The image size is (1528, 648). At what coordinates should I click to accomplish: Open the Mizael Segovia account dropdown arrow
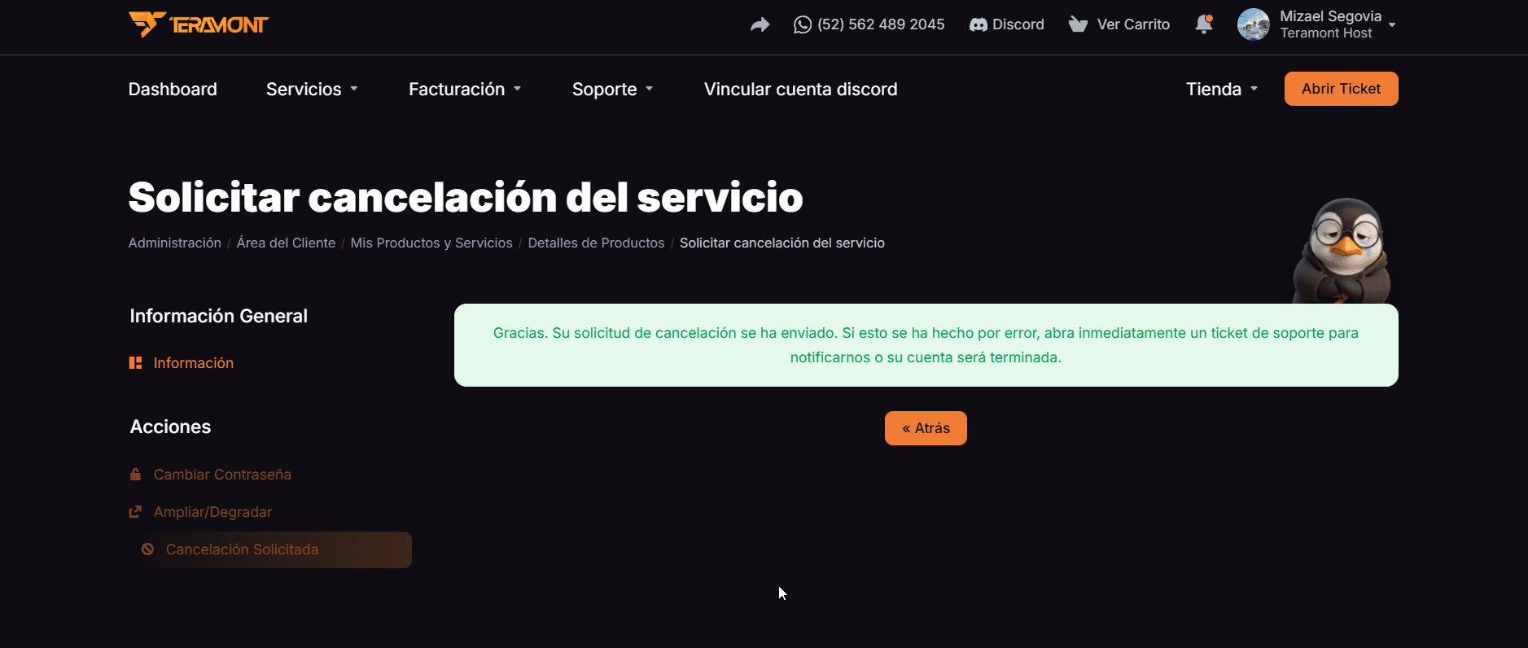coord(1392,25)
